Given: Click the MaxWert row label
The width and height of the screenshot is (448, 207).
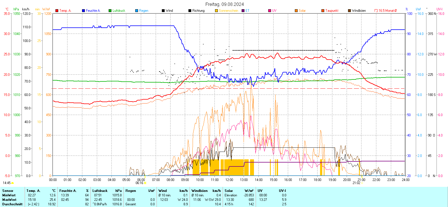Looking at the screenshot, I should click(9, 200).
